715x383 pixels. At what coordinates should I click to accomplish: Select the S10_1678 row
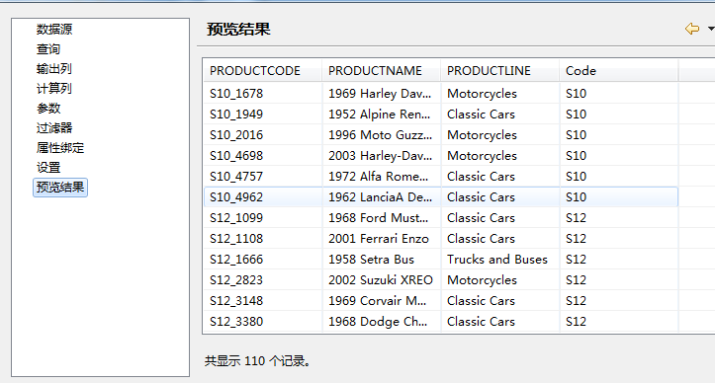coord(441,94)
